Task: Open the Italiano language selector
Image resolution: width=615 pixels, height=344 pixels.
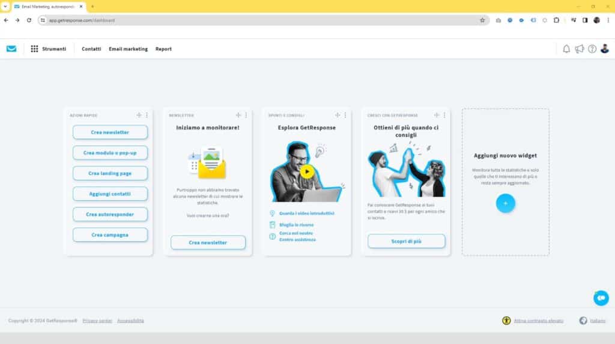Action: point(593,321)
